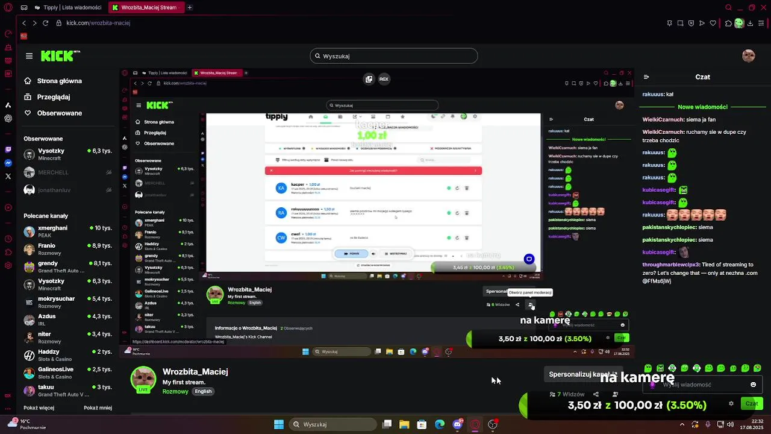Open Discord from taskbar
771x434 pixels.
[x=457, y=424]
